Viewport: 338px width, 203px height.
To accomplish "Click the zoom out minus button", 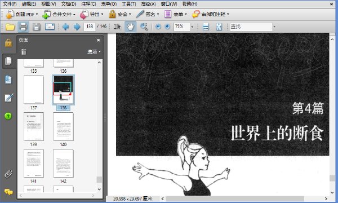I will pyautogui.click(x=158, y=27).
